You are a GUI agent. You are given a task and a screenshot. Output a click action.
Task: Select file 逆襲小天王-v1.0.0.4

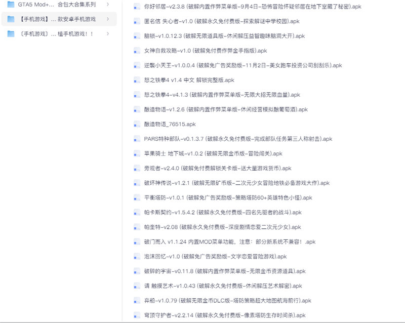tap(243, 65)
